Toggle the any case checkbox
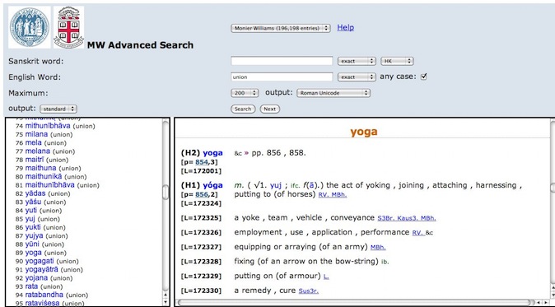 tap(423, 77)
